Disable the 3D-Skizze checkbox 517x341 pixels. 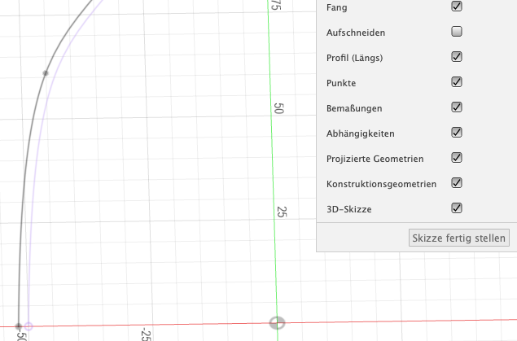coord(457,208)
